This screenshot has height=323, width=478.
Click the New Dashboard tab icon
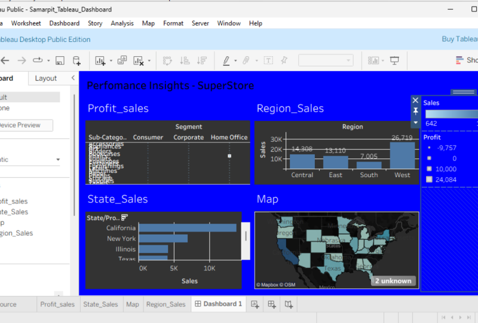point(272,304)
